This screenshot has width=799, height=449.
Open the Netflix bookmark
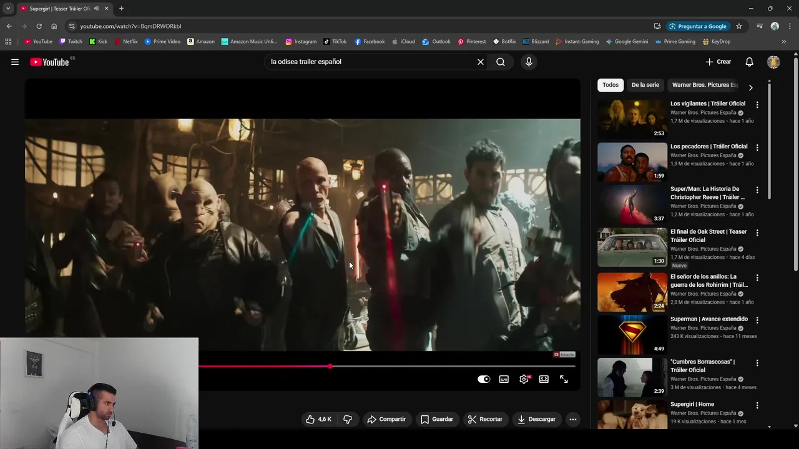coord(126,42)
